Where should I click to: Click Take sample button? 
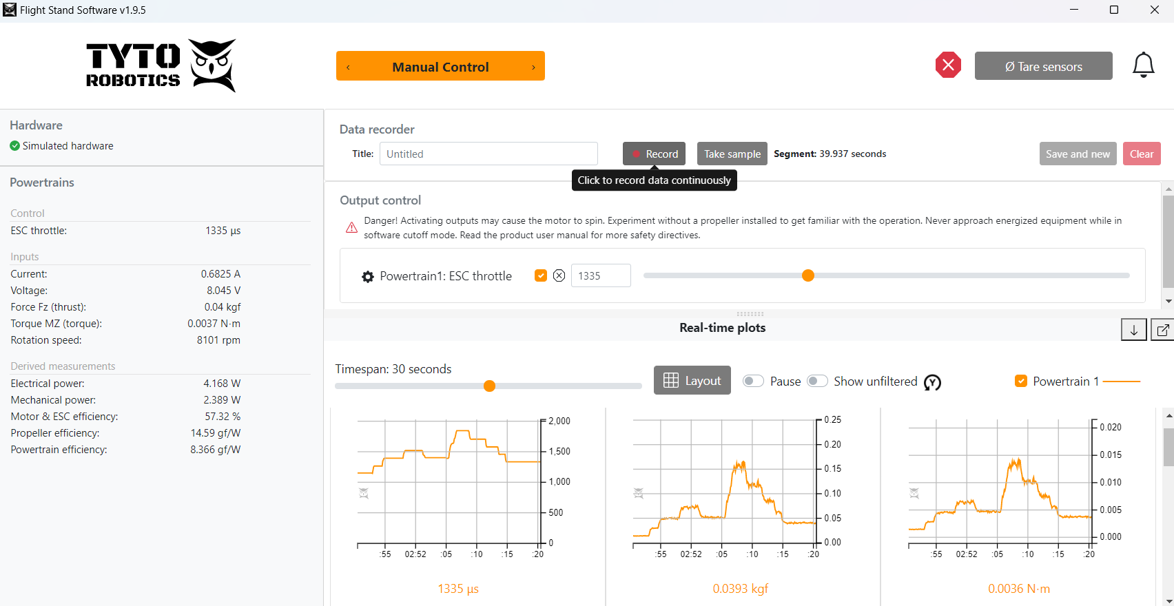(x=732, y=154)
